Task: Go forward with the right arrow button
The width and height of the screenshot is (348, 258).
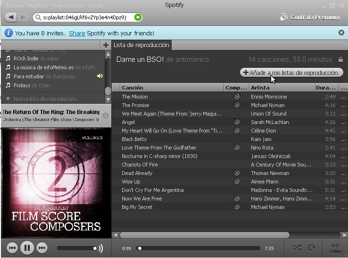Action: click(23, 17)
